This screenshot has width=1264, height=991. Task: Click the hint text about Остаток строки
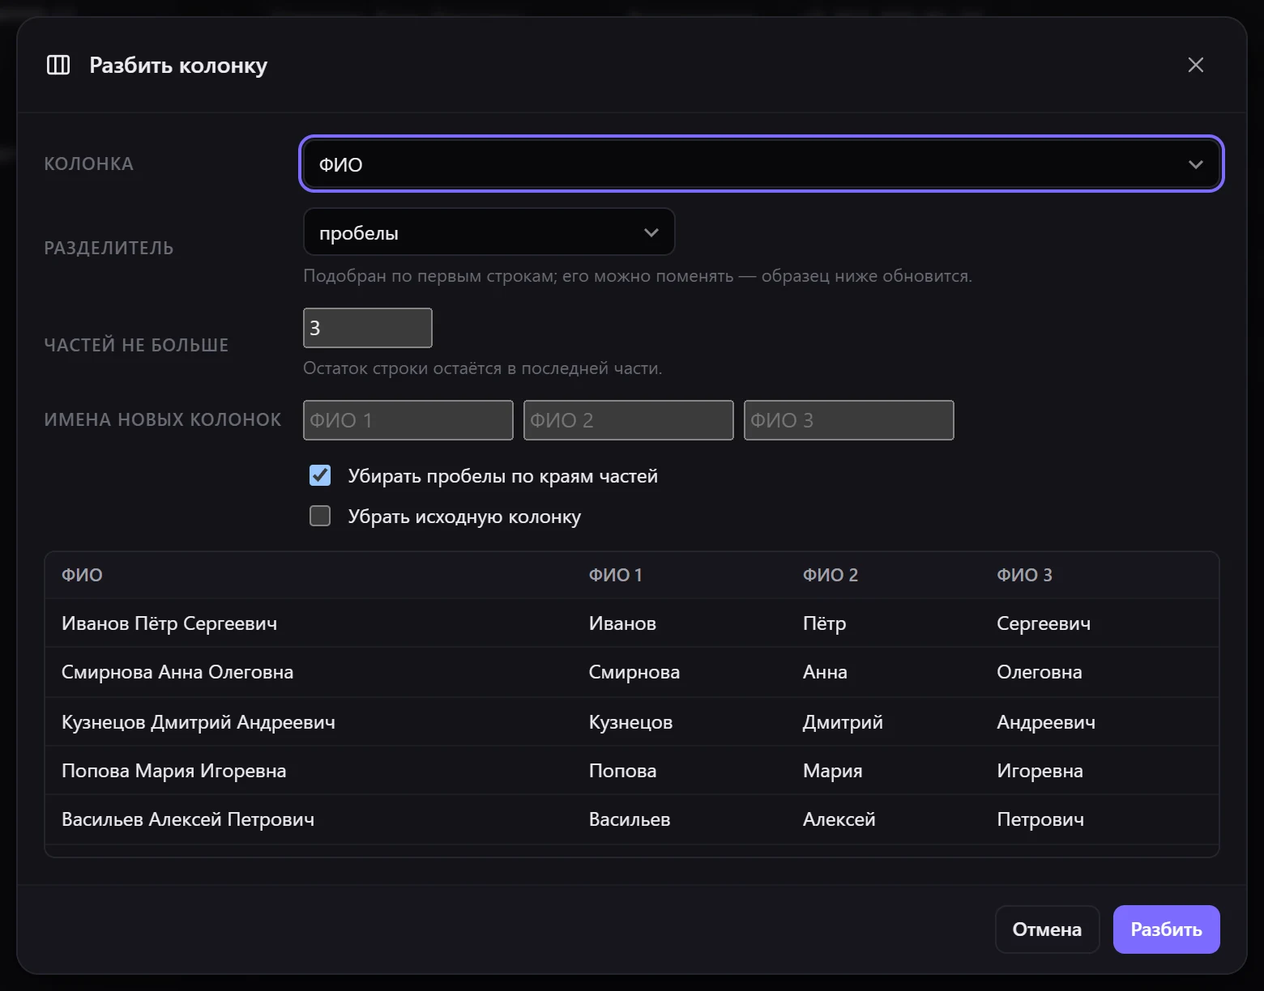pos(482,368)
